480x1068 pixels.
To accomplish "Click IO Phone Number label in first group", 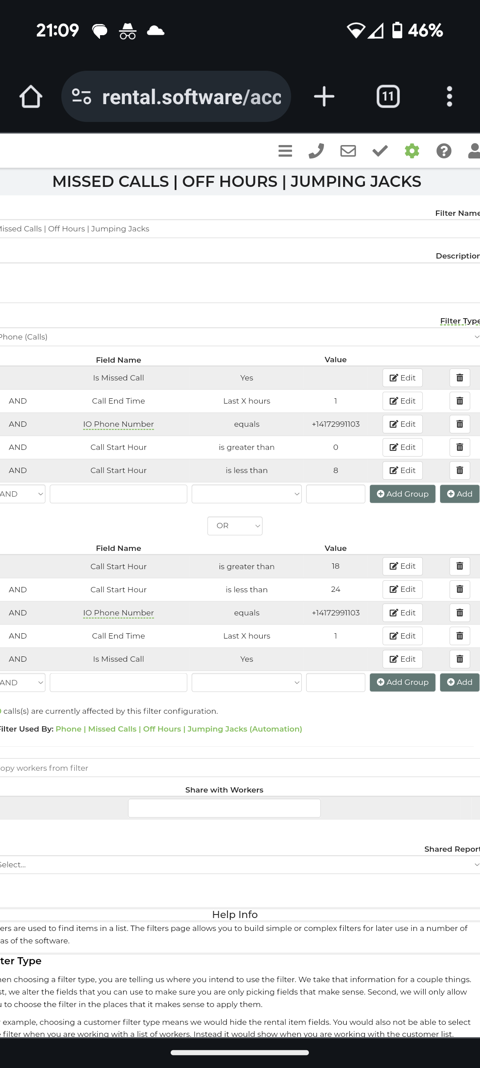I will coord(118,424).
